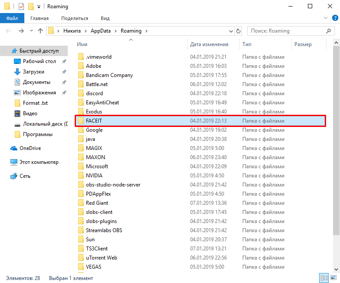Image resolution: width=340 pixels, height=283 pixels.
Task: Select the obs-studio-node-server folder name
Action: [113, 184]
